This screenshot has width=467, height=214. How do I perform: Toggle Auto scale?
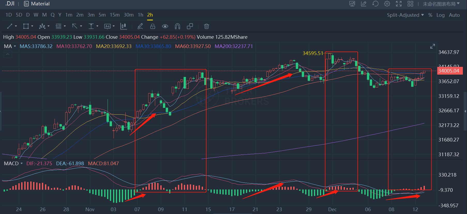[454, 15]
